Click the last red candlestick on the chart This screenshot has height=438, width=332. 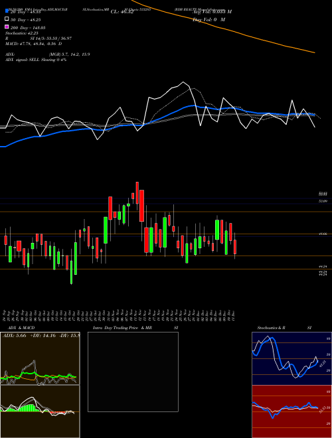(235, 247)
